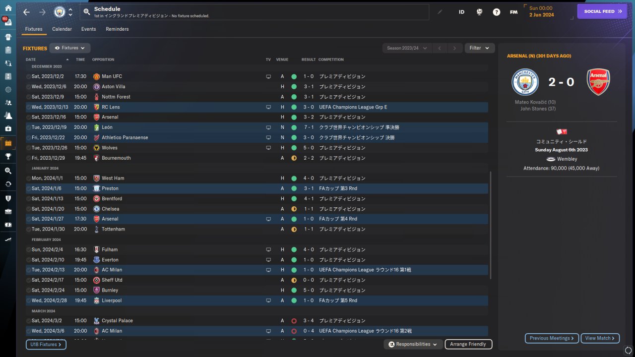The width and height of the screenshot is (635, 357).
Task: Open the Reminders tab
Action: [117, 29]
